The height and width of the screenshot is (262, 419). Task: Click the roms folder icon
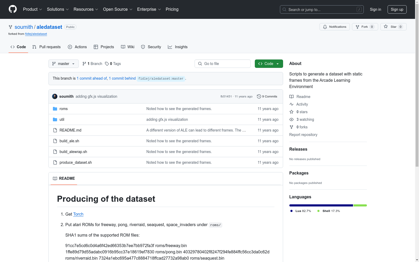click(55, 109)
